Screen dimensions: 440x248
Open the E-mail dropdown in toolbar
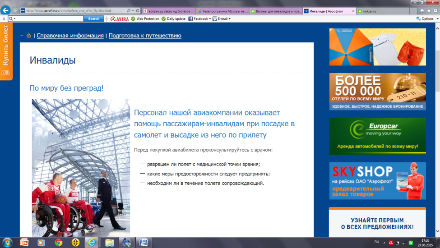click(x=222, y=19)
